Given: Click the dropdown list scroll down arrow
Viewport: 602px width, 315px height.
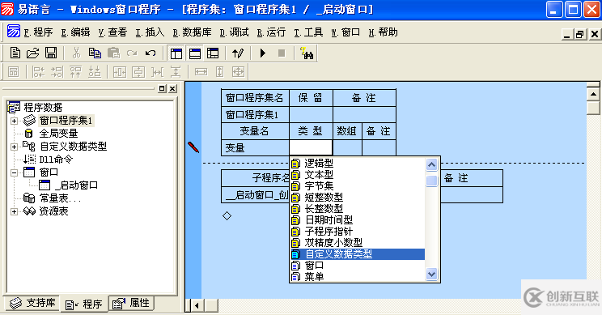Looking at the screenshot, I should click(x=431, y=274).
